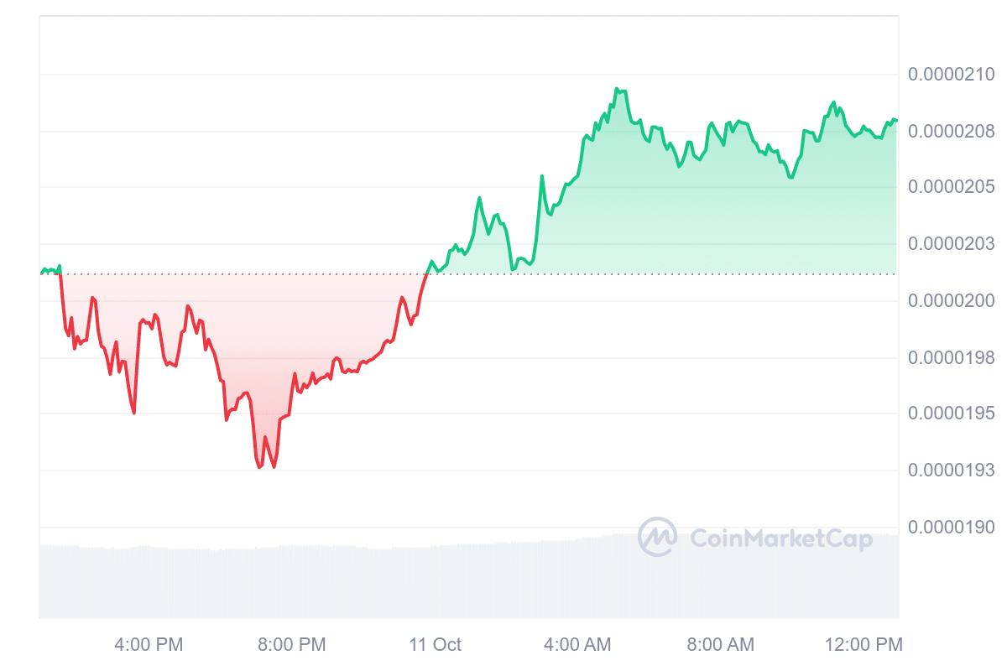
Task: Click the 0.0000208 price axis label
Action: click(951, 131)
